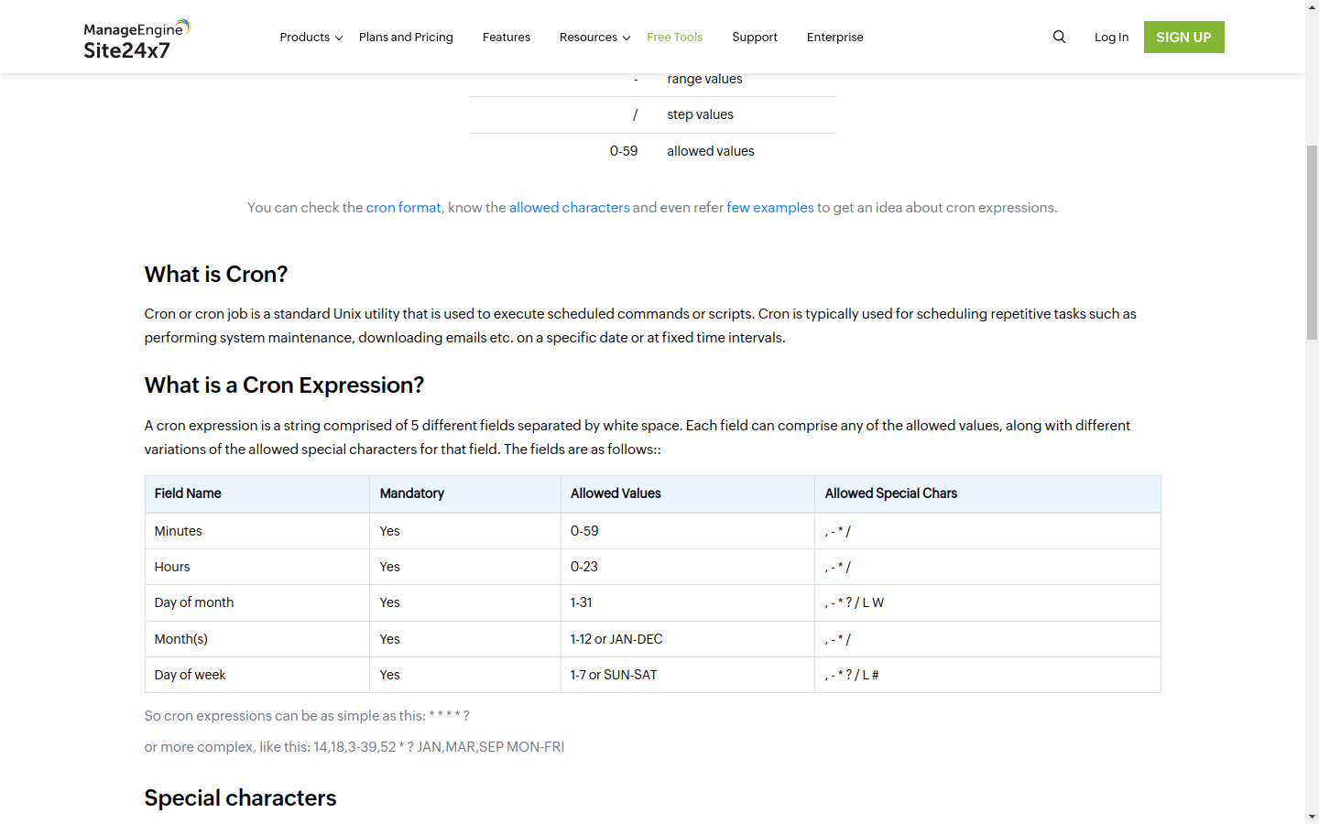This screenshot has height=824, width=1319.
Task: Click the Log In link
Action: (x=1111, y=37)
